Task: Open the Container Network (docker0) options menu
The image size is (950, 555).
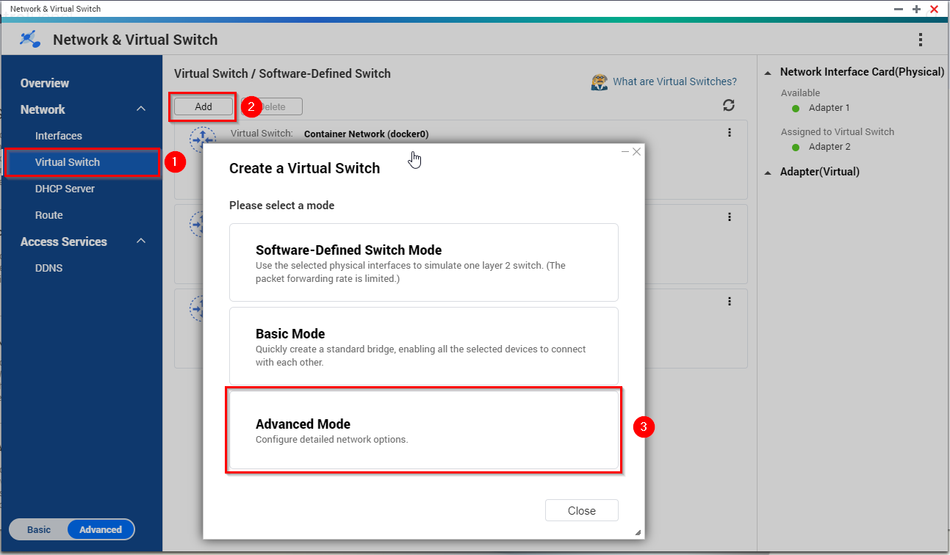Action: point(729,133)
